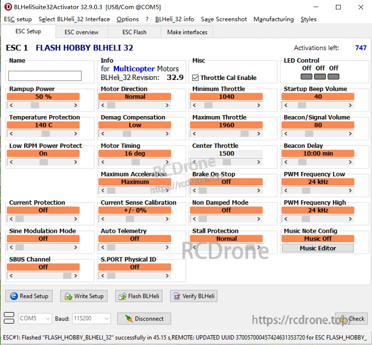Open the Styles menu
372x345 pixels.
point(308,19)
